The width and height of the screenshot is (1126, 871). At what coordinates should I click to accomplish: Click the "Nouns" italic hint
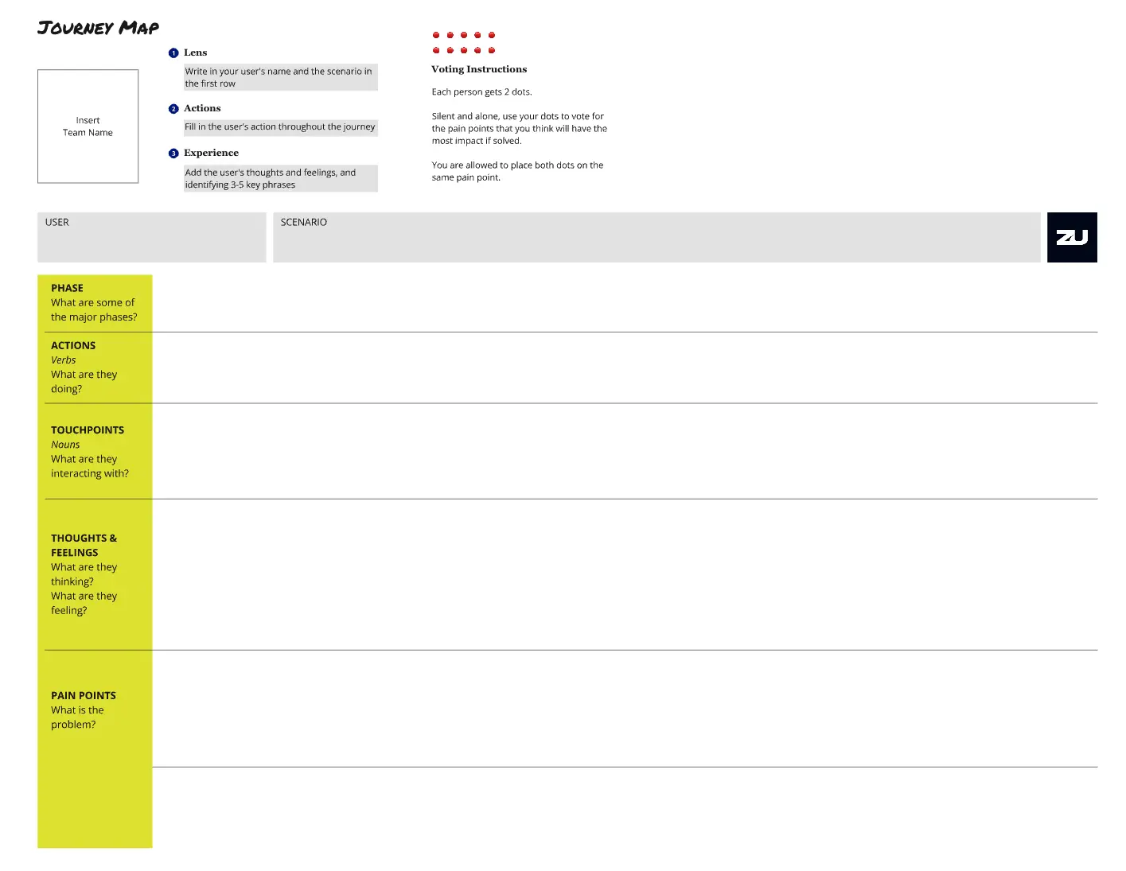point(65,445)
